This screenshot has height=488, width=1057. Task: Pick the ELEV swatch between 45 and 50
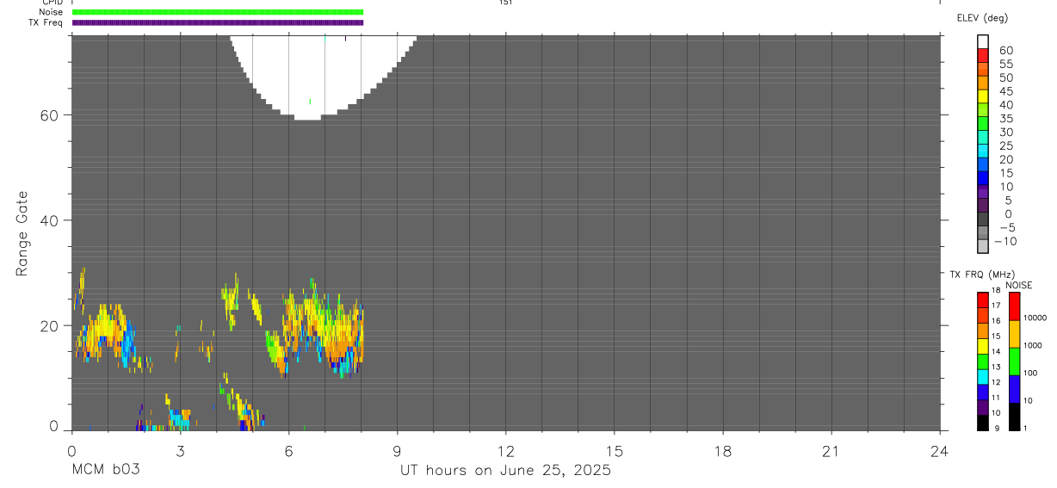click(983, 83)
